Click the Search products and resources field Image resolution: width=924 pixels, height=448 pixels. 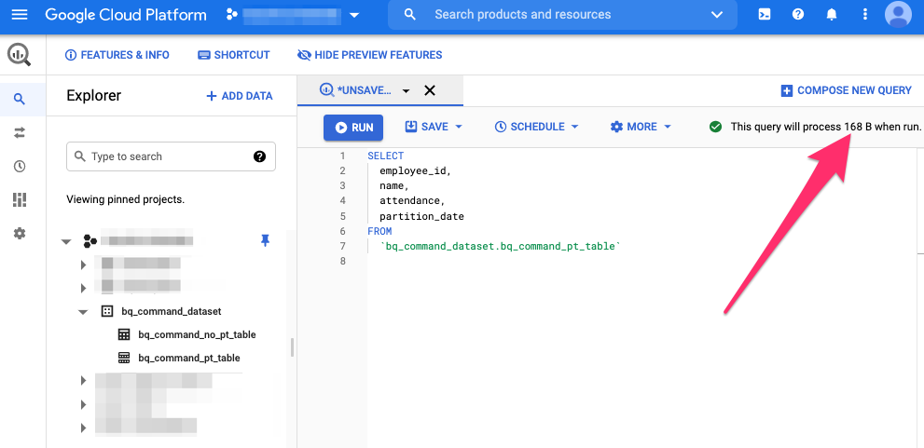[562, 15]
